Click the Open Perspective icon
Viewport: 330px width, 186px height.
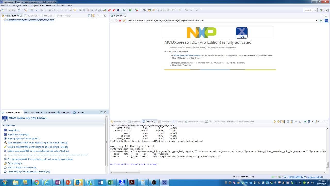(x=321, y=10)
